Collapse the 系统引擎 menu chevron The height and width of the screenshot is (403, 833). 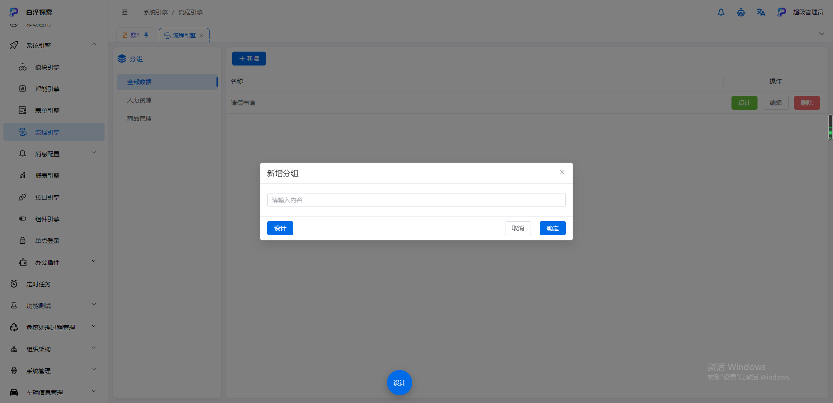point(94,44)
